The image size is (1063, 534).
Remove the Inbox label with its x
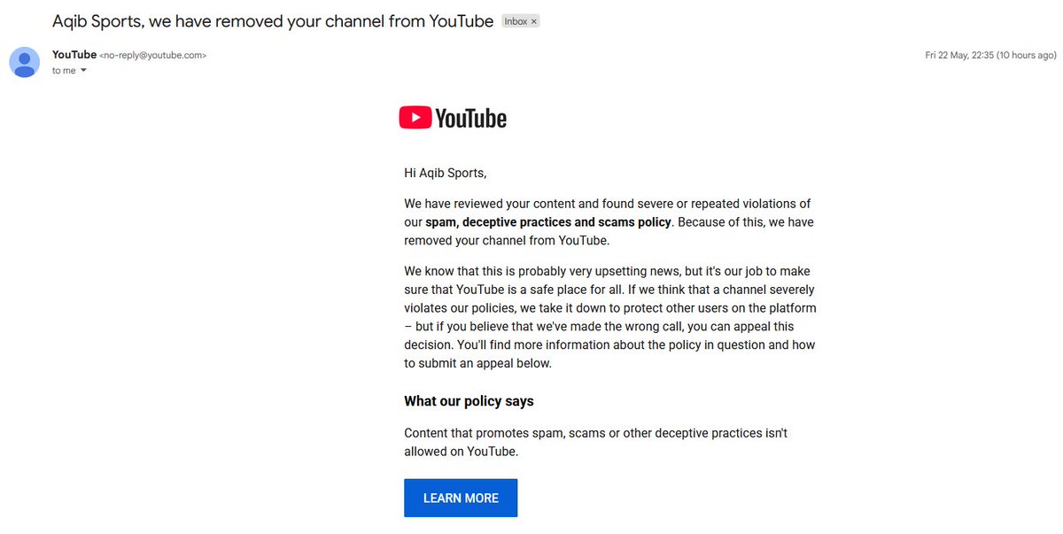[x=534, y=21]
